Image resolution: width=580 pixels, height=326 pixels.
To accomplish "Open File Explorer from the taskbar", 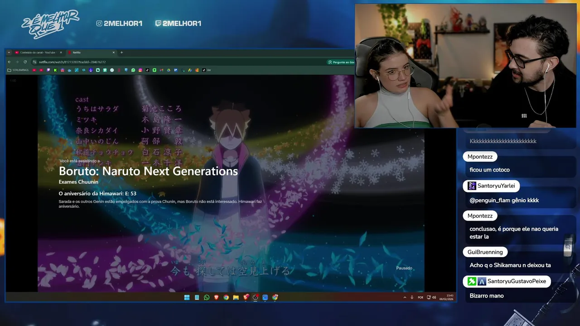I will 236,297.
